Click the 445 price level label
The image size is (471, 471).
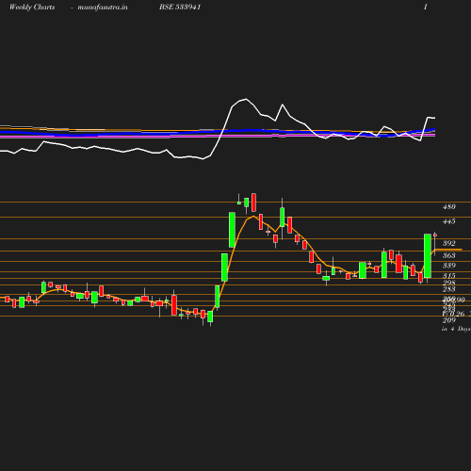tap(449, 221)
